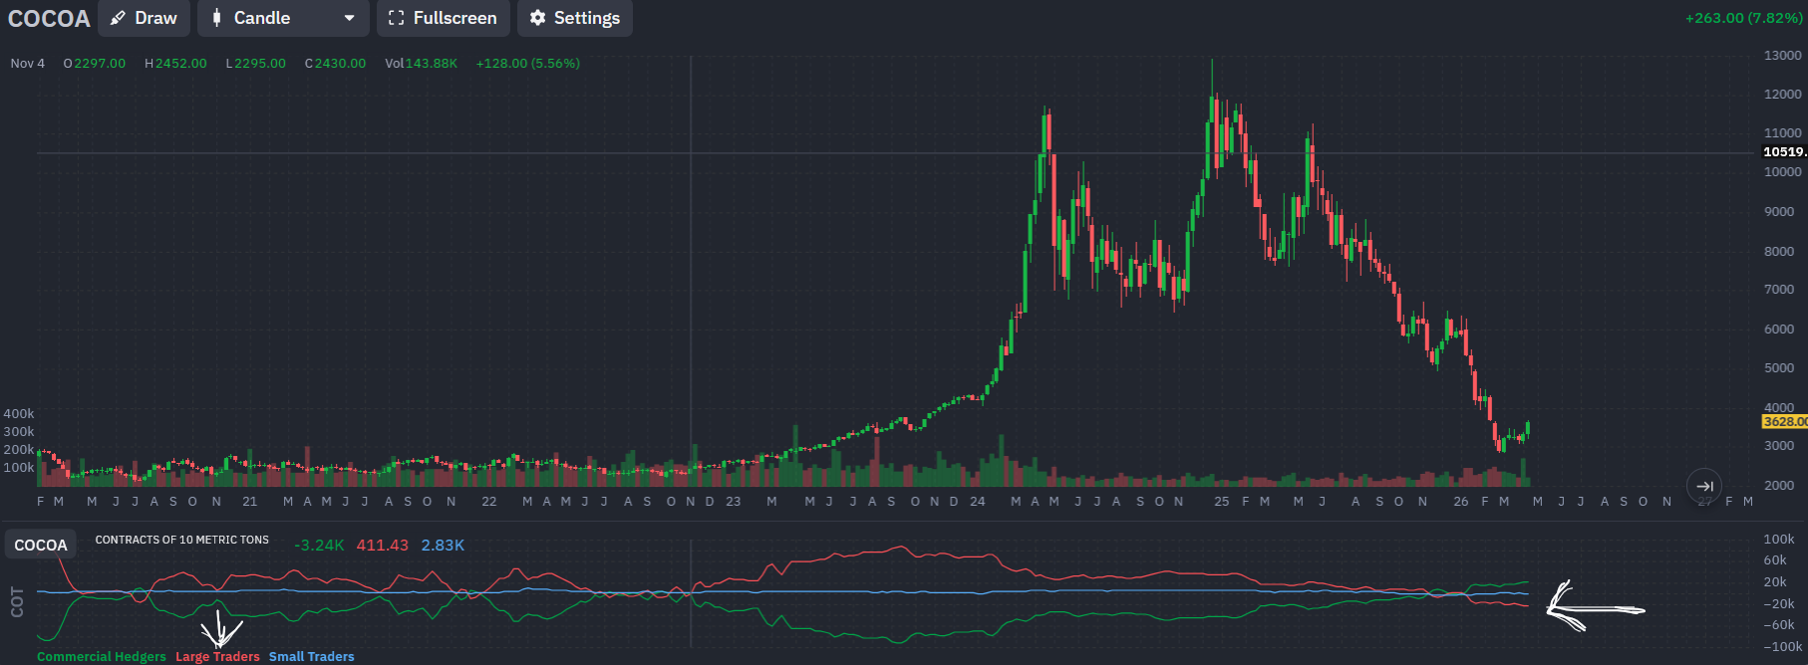This screenshot has height=665, width=1808.
Task: Click the '25' year label on time axis
Action: pyautogui.click(x=1221, y=502)
